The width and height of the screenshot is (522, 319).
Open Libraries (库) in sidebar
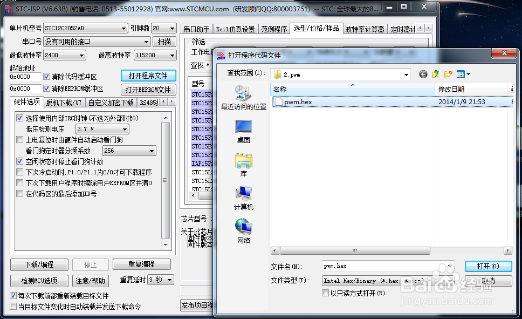pyautogui.click(x=243, y=165)
